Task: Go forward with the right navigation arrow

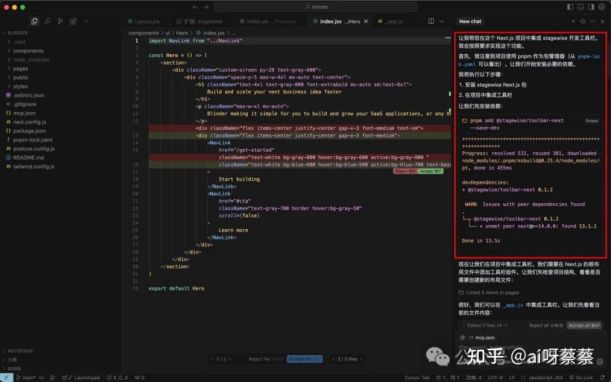Action: coord(206,7)
